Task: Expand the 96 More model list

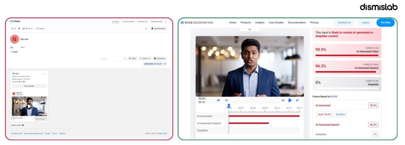Action: point(341,114)
